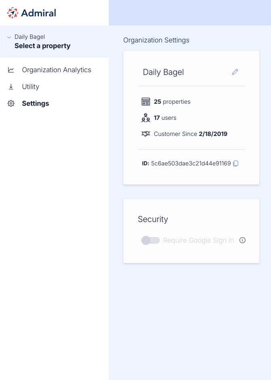
Task: Click the users group icon
Action: coord(146,118)
